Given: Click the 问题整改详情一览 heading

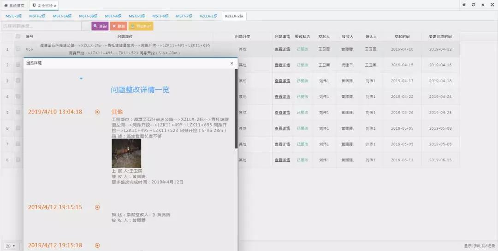Looking at the screenshot, I should pos(140,90).
